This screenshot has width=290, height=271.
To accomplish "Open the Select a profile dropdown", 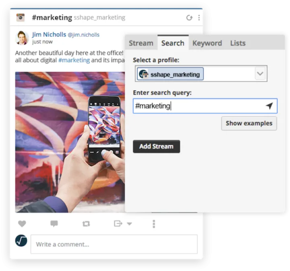I will tap(260, 74).
